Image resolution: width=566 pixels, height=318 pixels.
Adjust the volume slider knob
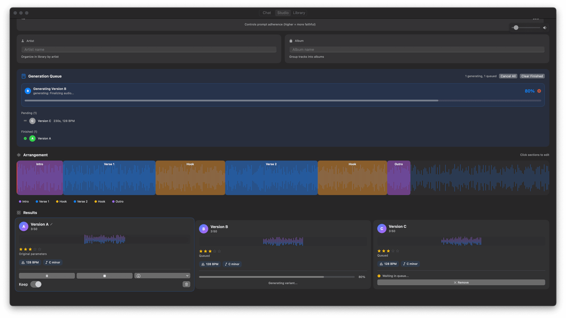point(516,28)
